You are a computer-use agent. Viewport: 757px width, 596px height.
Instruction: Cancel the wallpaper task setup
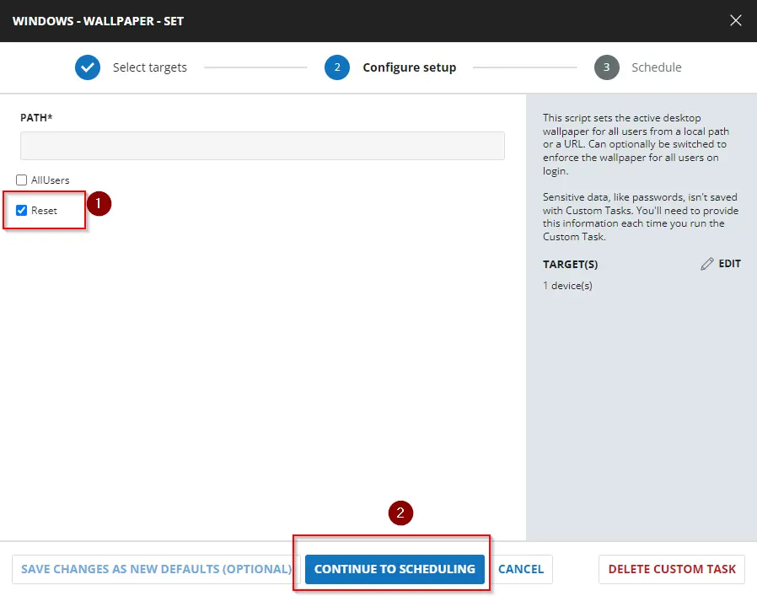click(x=521, y=569)
